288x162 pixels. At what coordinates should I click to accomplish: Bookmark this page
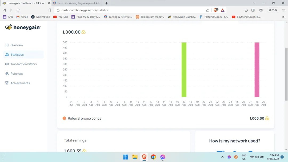pyautogui.click(x=50, y=10)
